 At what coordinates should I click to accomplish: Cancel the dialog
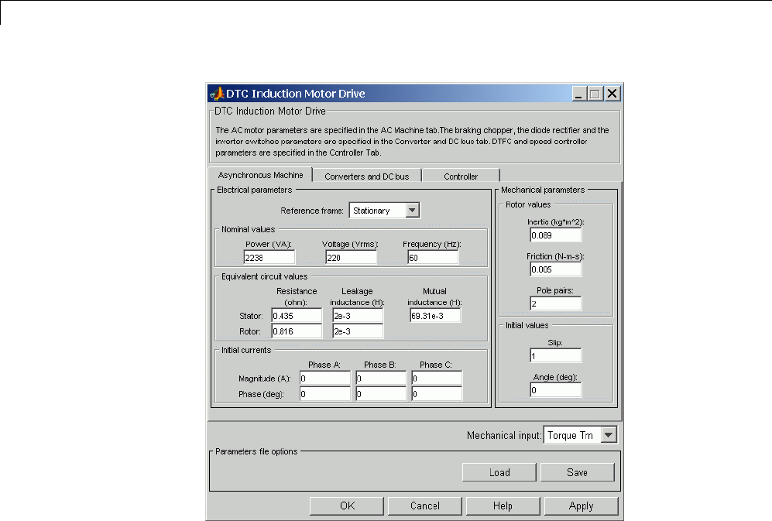coord(425,506)
